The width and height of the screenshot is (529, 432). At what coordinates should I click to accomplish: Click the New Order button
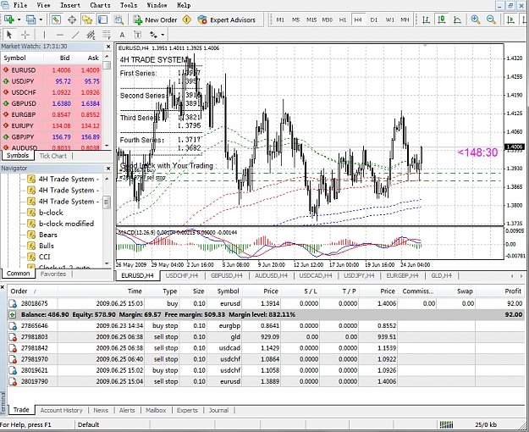(155, 19)
